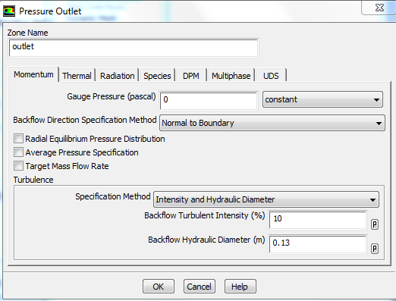This screenshot has height=301, width=396.
Task: Click the Fluent application icon in title bar
Action: (x=9, y=11)
